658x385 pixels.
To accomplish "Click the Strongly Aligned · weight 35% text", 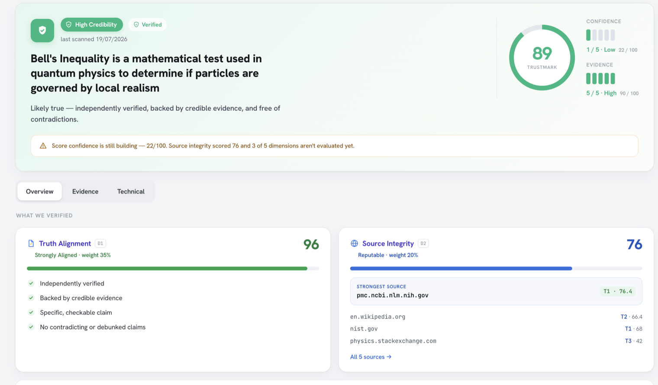I will tap(73, 255).
